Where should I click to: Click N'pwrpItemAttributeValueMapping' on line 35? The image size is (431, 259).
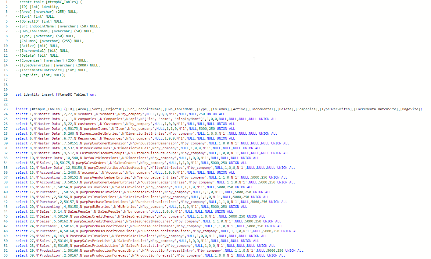coord(116,168)
